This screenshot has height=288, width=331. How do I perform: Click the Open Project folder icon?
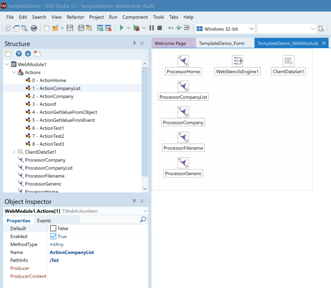(89, 28)
